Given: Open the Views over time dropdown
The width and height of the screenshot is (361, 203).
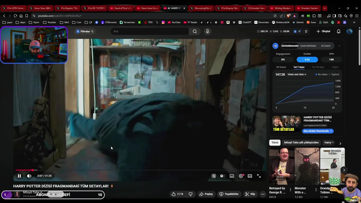Looking at the screenshot, I should tap(297, 74).
